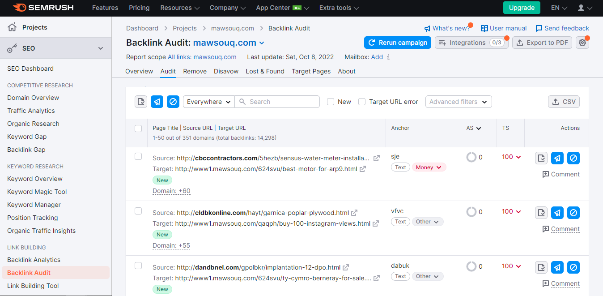Click the search magnifier icon
Screen dimensions: 603x296
click(242, 102)
